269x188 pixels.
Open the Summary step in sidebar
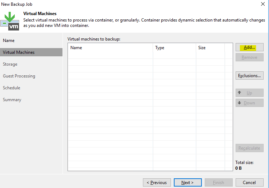[12, 100]
